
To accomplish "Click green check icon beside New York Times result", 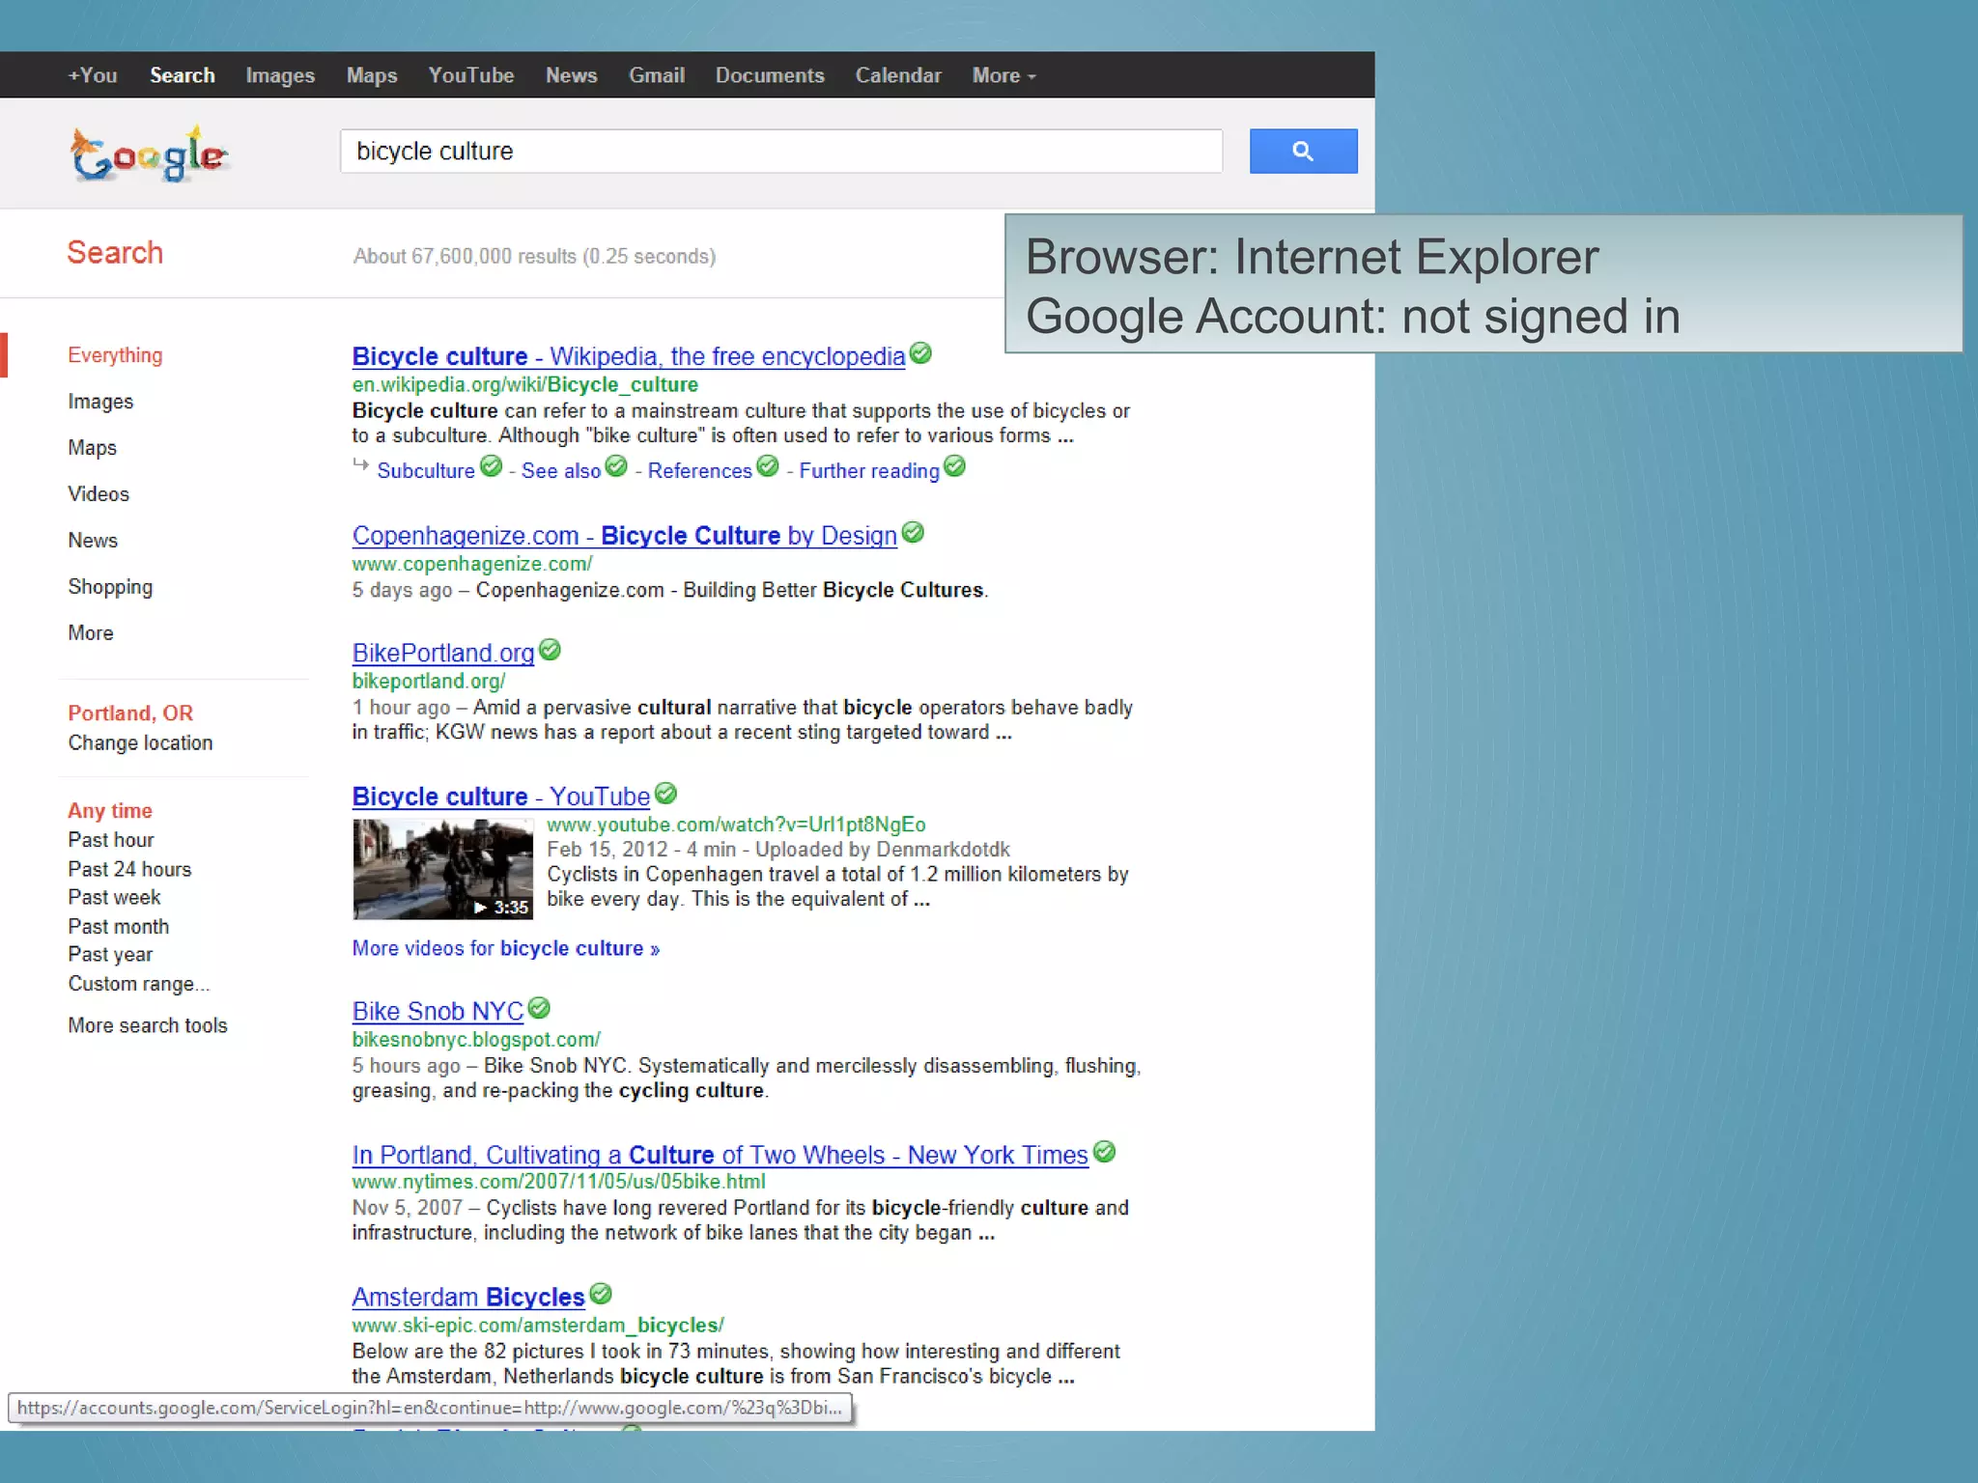I will [1105, 1152].
